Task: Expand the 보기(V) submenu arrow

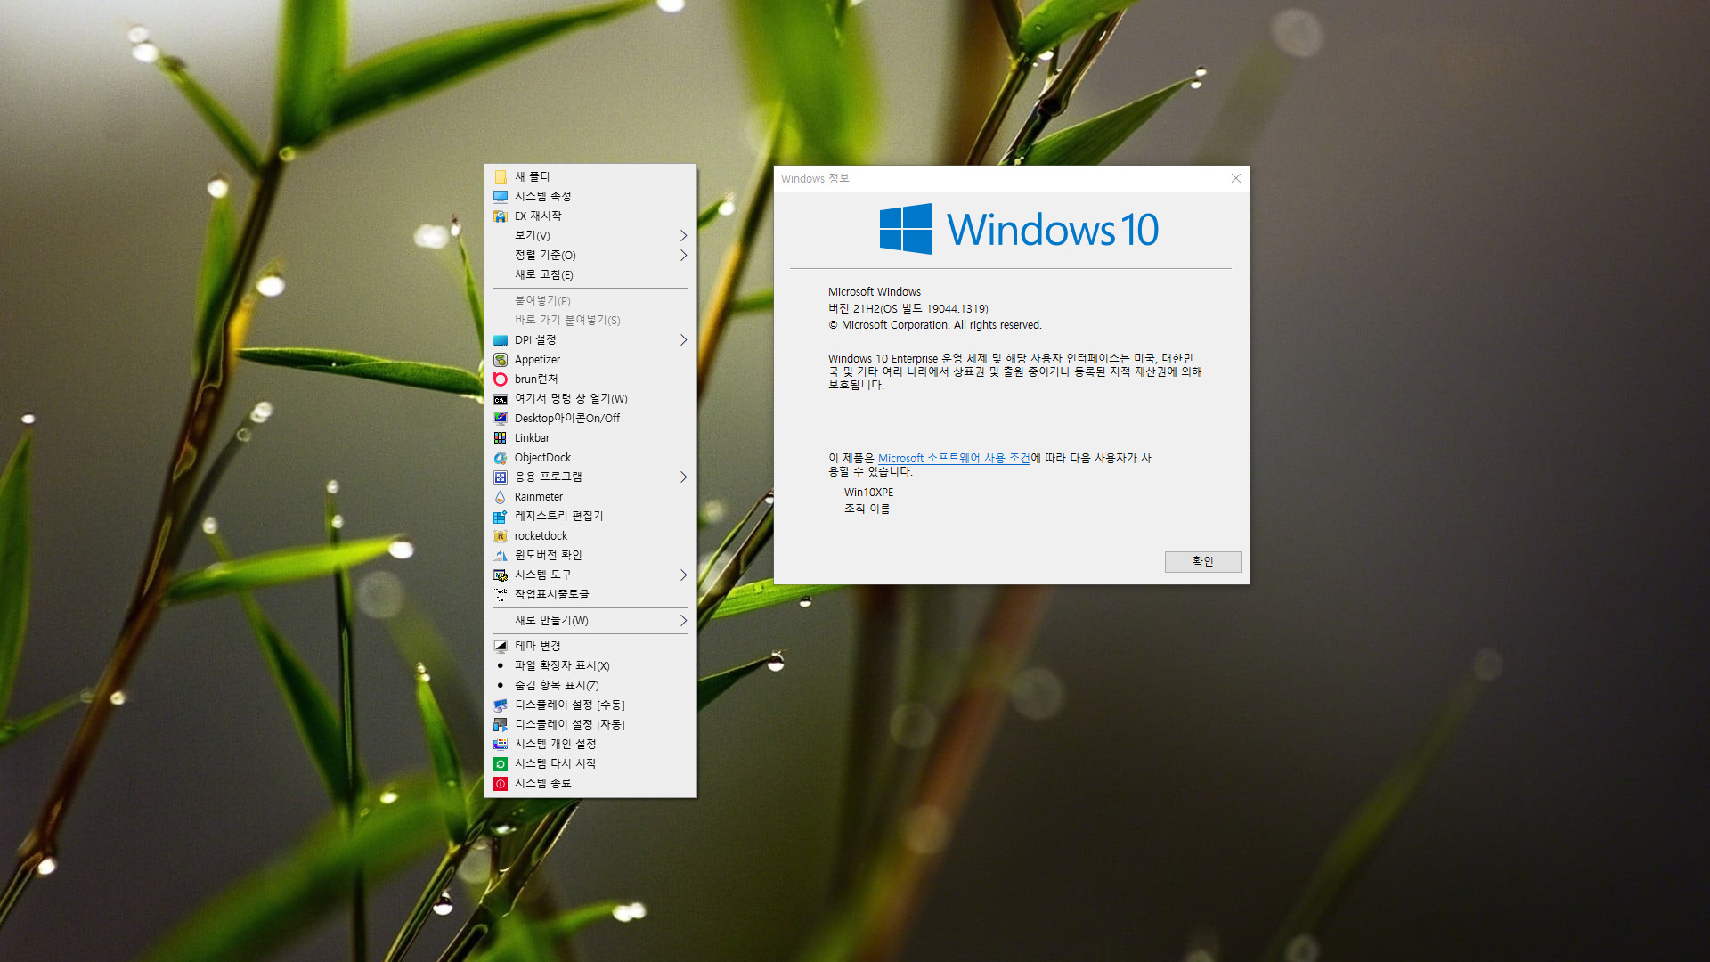Action: pos(683,235)
